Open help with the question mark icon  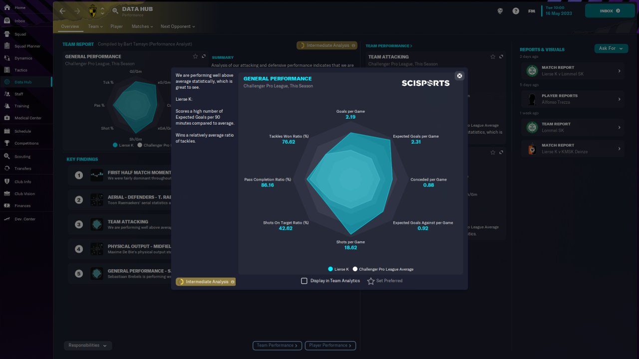[x=516, y=11]
